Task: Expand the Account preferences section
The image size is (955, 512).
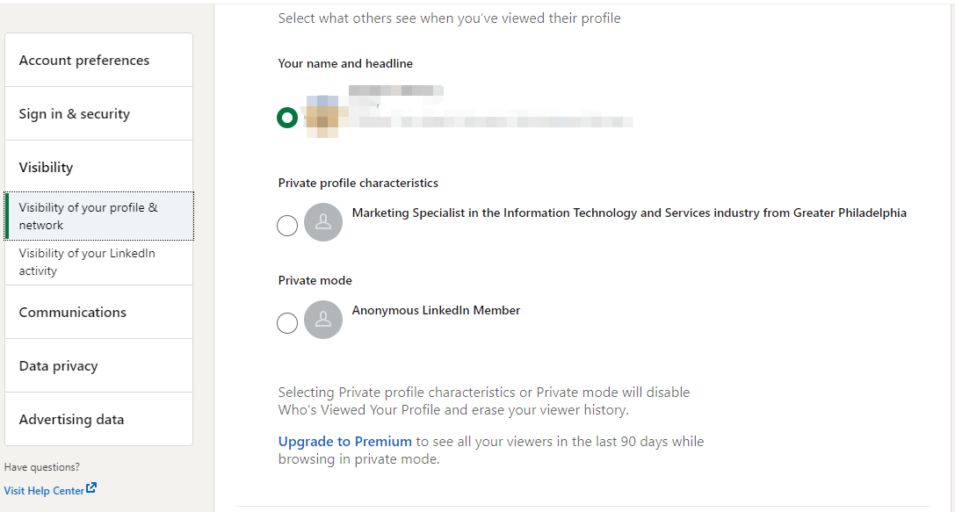Action: coord(84,61)
